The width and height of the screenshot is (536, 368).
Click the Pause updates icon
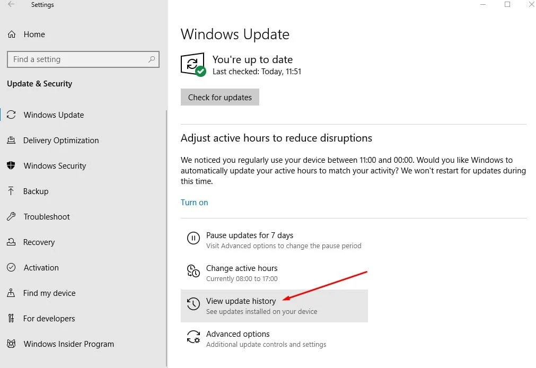(194, 239)
